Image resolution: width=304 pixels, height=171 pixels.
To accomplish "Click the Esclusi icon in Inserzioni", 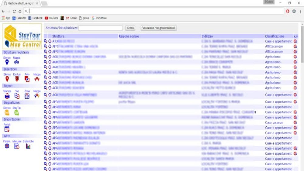I will coord(17,79).
